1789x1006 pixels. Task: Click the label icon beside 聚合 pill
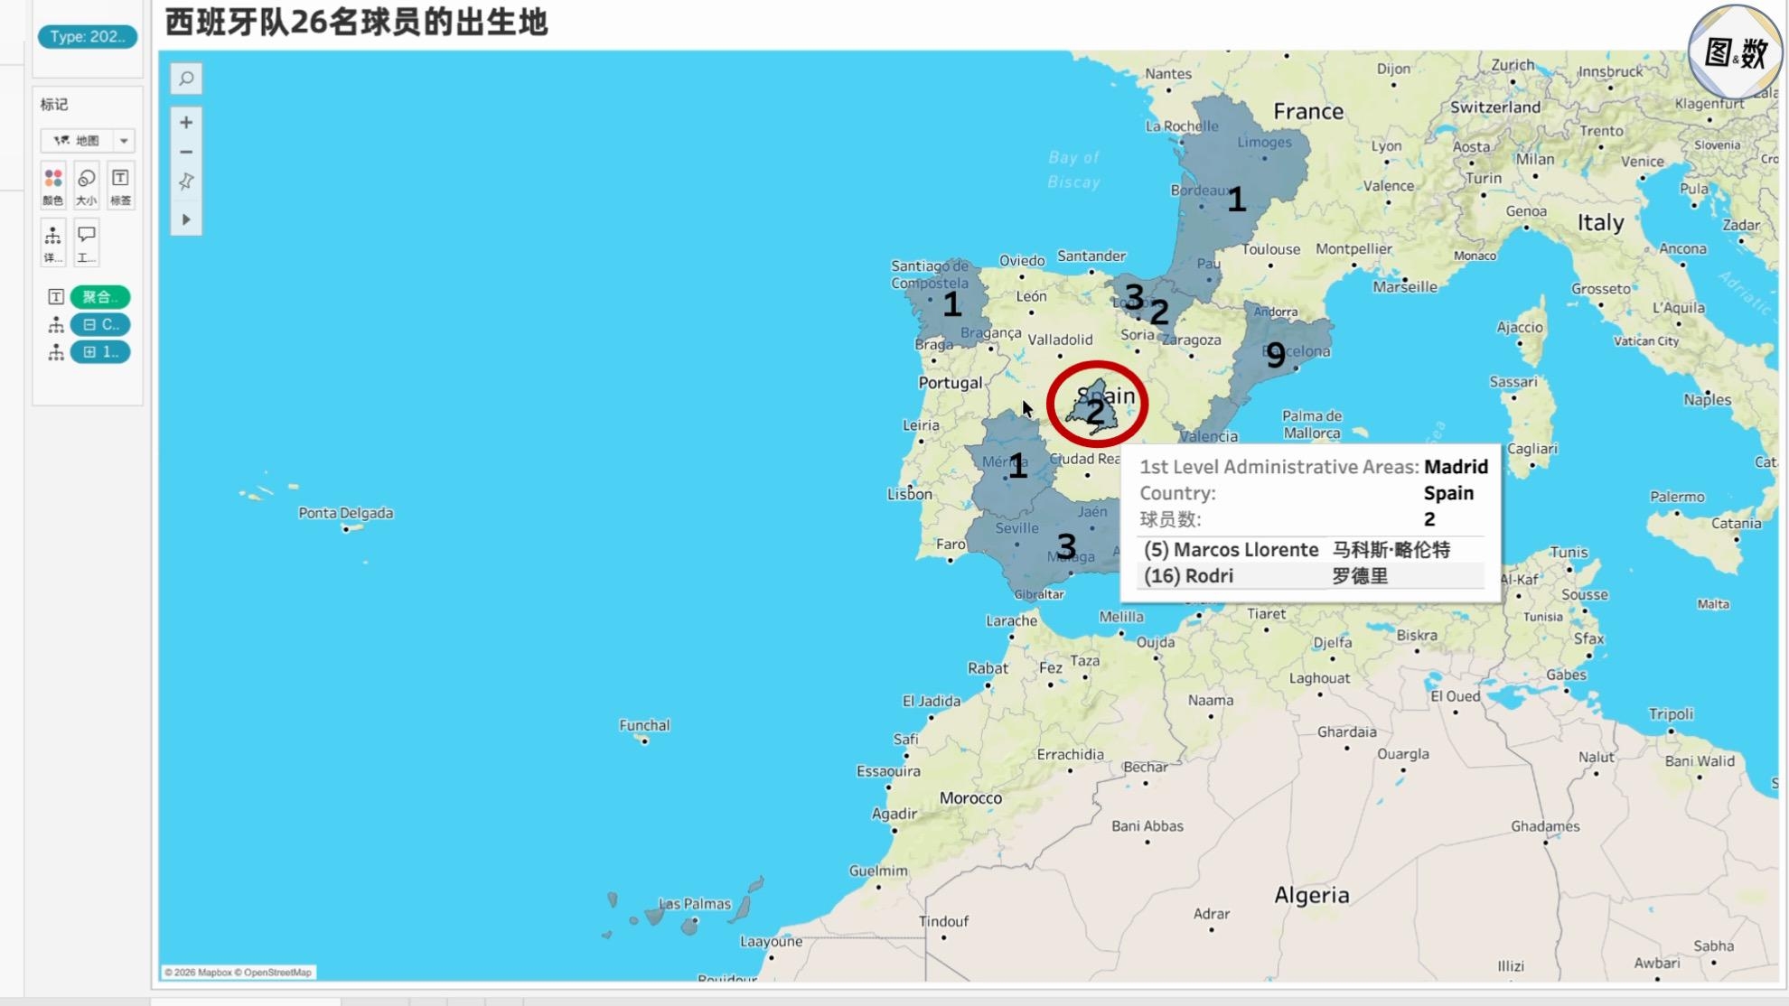(x=55, y=296)
